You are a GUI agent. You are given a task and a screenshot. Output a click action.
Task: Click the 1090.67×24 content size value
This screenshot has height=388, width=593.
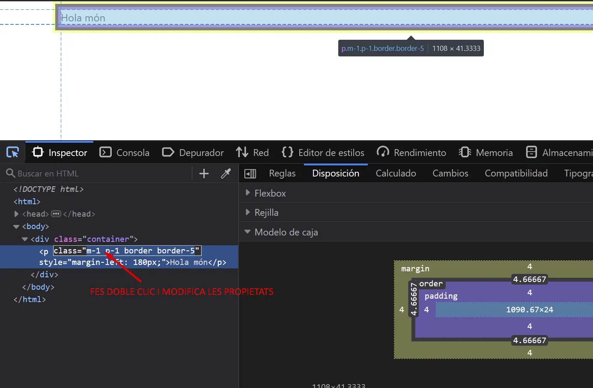pos(529,310)
